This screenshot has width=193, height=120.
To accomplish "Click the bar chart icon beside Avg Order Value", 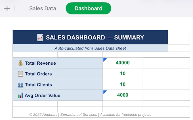I will pos(20,95).
